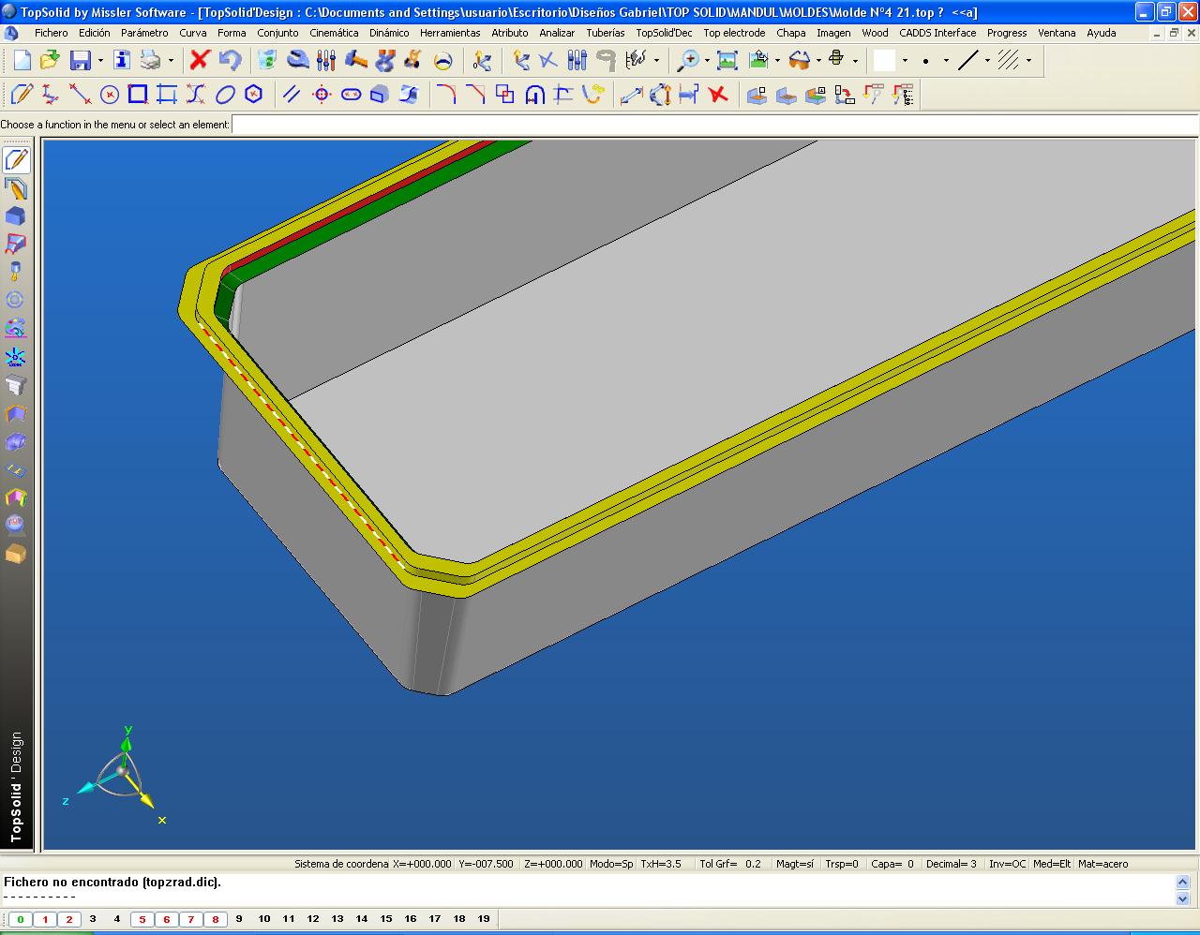Click the hexagon polygon tool

(254, 95)
